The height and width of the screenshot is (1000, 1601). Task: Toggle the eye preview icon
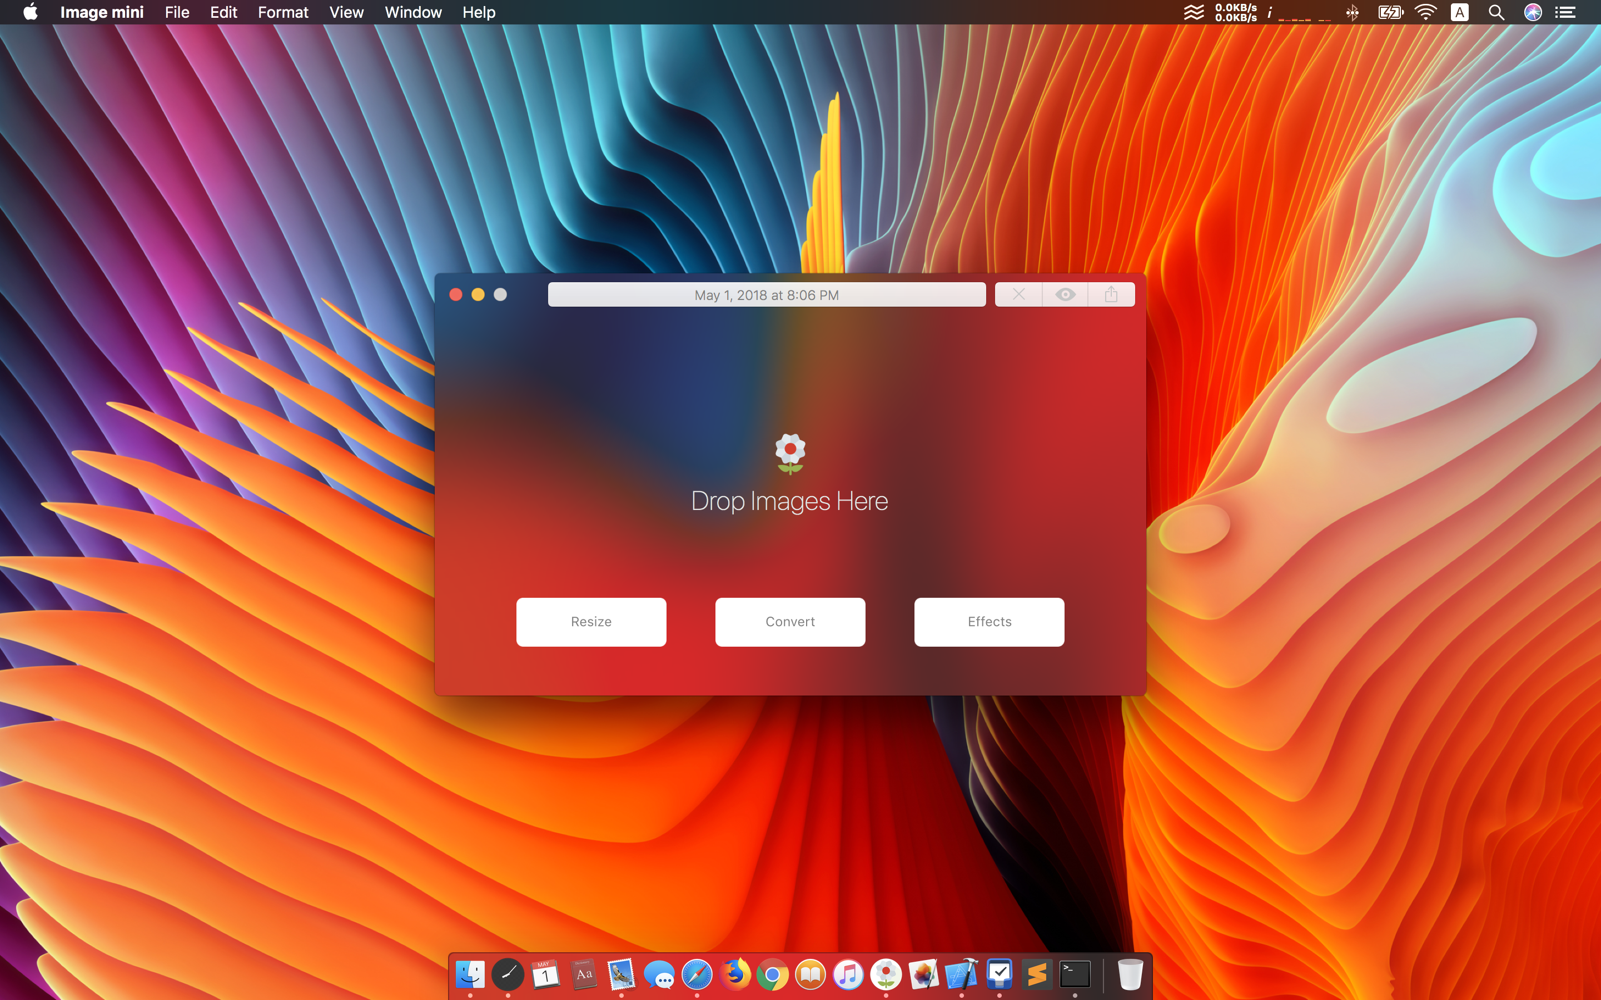1065,294
